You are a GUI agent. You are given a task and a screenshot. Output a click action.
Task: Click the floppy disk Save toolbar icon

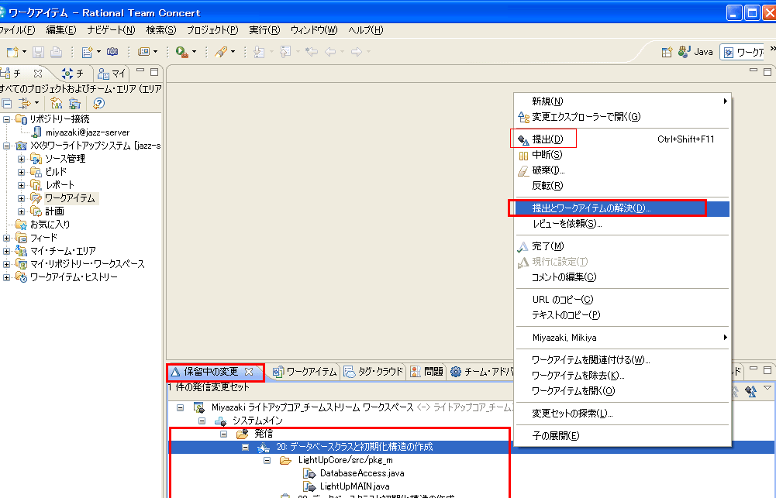pos(38,52)
